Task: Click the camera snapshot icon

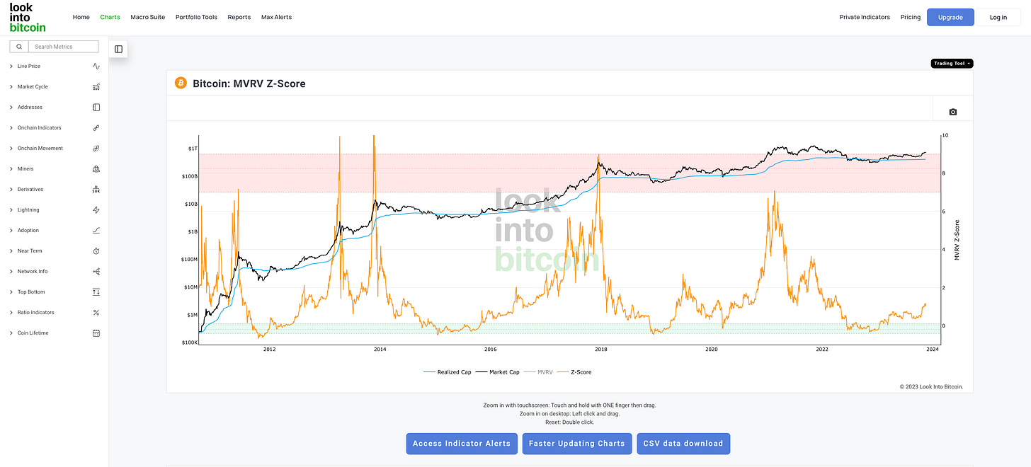Action: pos(952,112)
